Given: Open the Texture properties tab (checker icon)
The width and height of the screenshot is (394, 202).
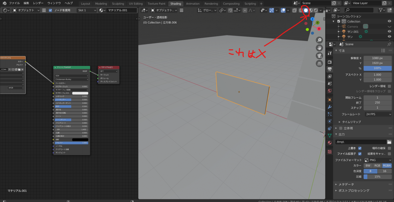Looking at the screenshot, I should click(x=330, y=152).
